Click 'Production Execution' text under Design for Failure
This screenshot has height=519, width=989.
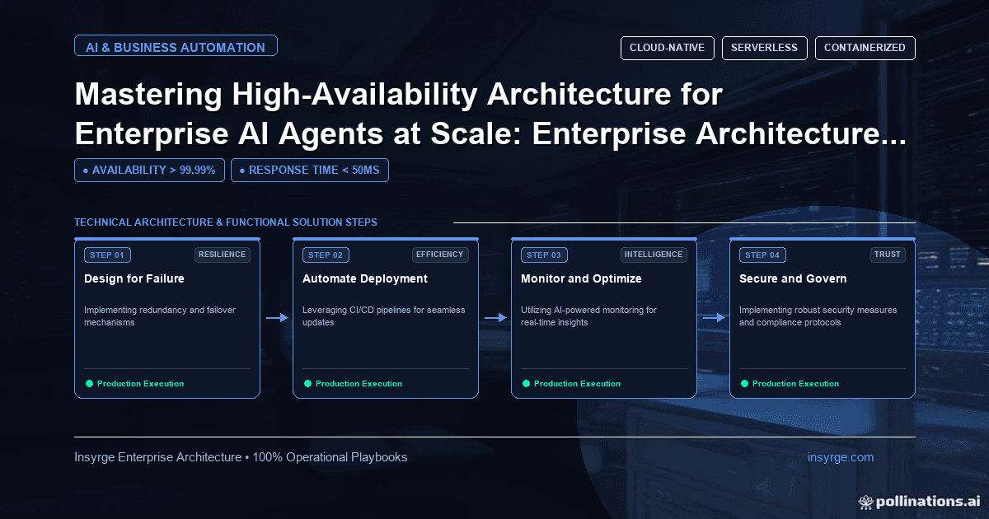coord(140,384)
